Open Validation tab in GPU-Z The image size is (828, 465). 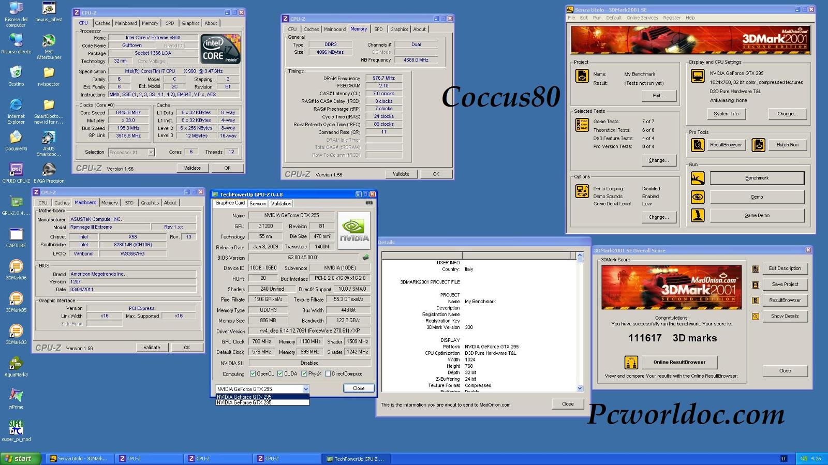pos(281,203)
